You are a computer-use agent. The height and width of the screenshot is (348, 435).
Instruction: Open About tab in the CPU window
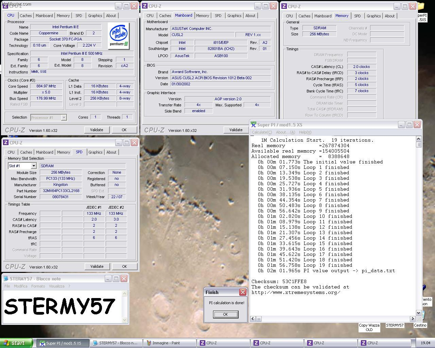pyautogui.click(x=111, y=16)
